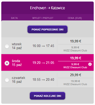
Task: Click the CENA (EUR) column header
Action: [75, 18]
